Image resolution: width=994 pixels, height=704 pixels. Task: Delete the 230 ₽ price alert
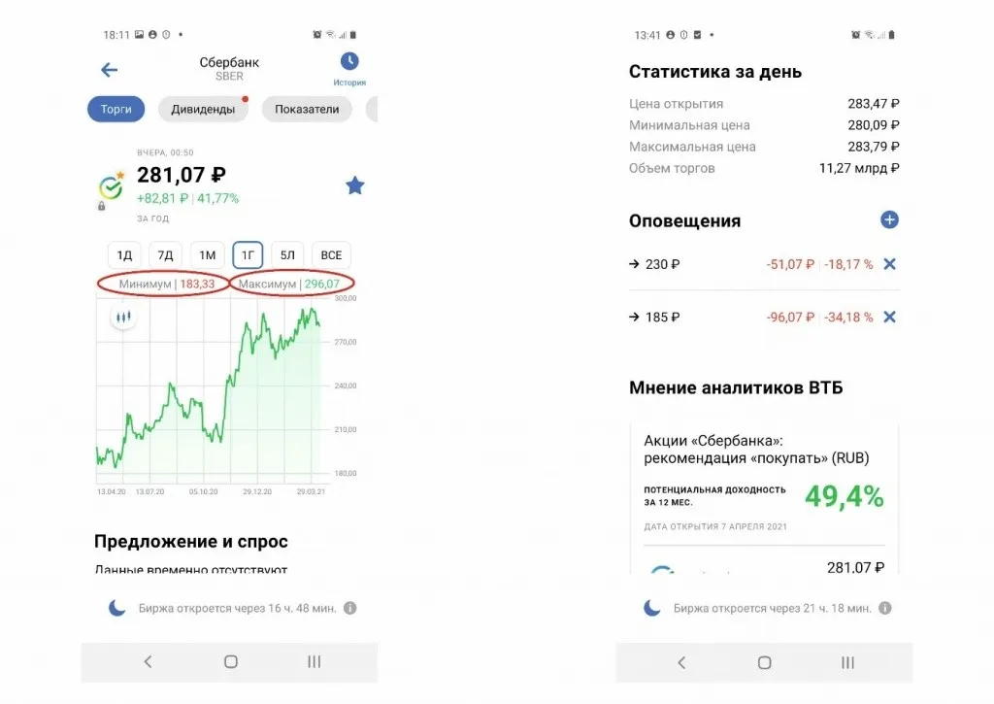tap(890, 264)
